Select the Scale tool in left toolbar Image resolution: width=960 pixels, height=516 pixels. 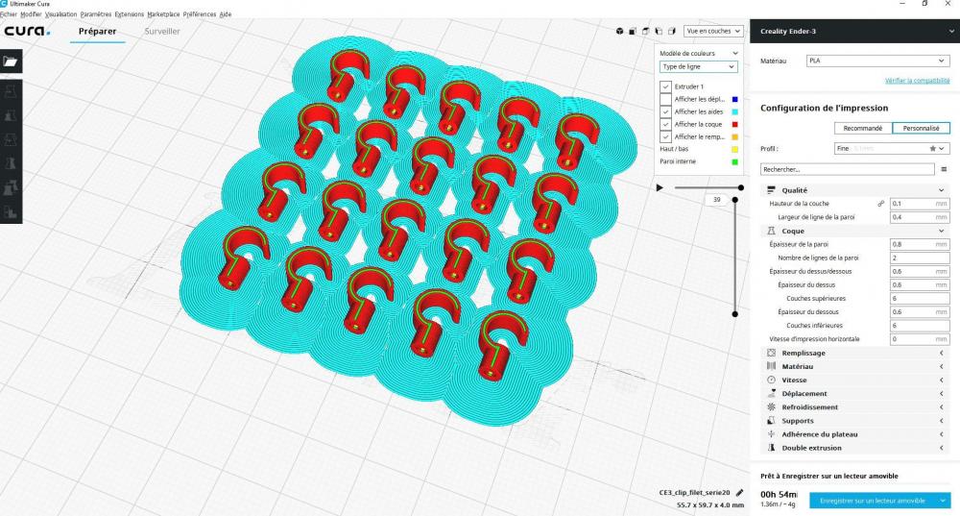pyautogui.click(x=11, y=115)
